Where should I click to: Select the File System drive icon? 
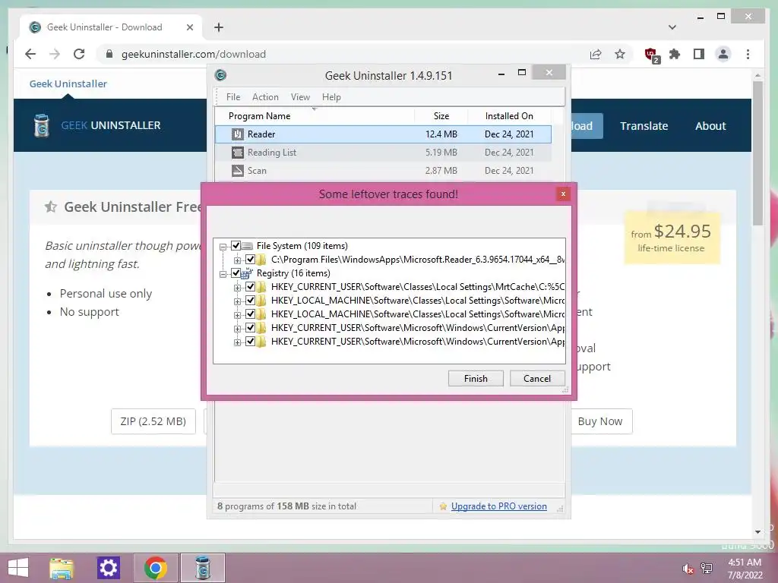point(247,246)
